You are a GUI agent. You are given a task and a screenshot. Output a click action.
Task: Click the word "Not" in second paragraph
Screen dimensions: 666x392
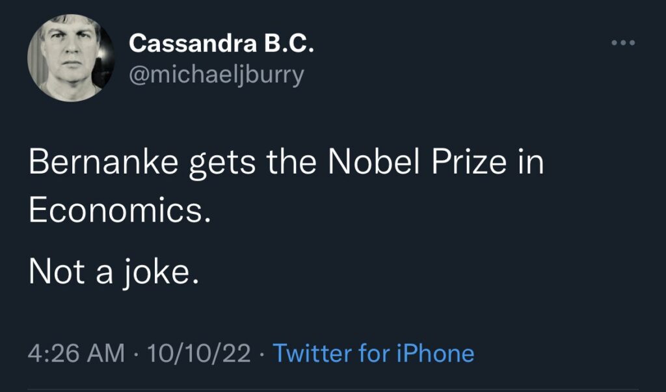56,272
